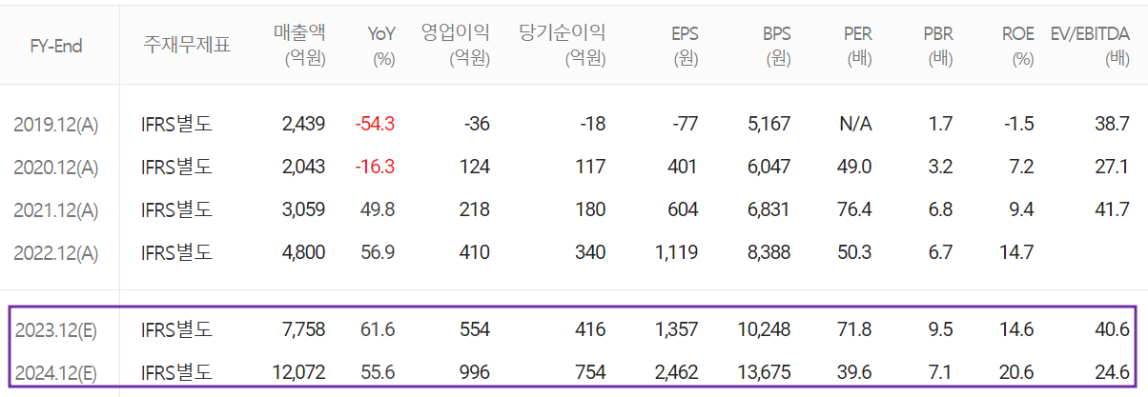Click the ROE column header
Viewport: 1148px width, 397px height.
tap(1017, 45)
